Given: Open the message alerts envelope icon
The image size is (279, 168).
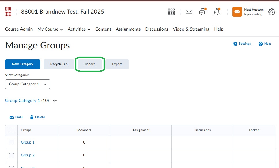Looking at the screenshot, I should pos(189,12).
